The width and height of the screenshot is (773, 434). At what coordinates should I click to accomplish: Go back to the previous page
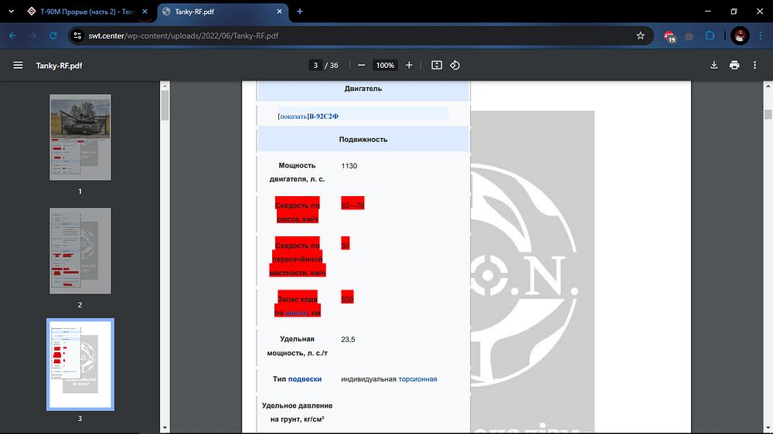point(12,36)
